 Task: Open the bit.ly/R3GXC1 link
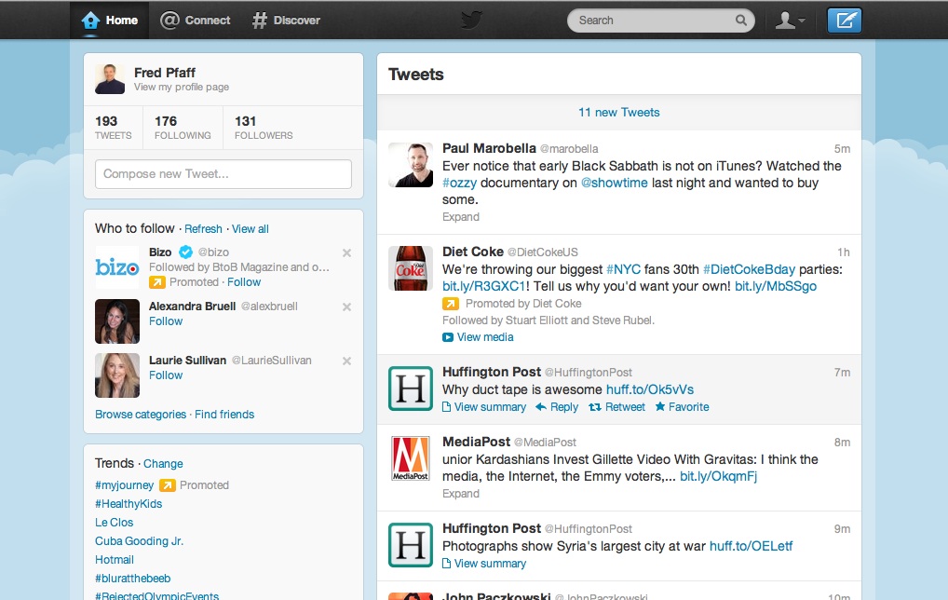point(483,286)
